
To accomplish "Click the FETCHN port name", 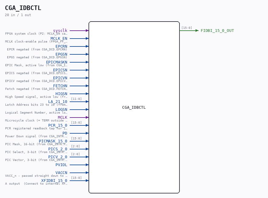I will 60,86.
